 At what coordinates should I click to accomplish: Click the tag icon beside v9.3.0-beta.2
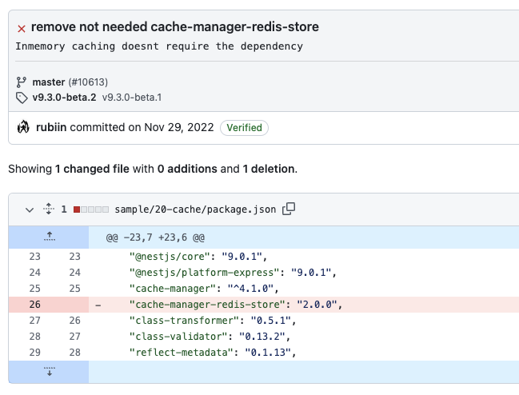point(22,98)
